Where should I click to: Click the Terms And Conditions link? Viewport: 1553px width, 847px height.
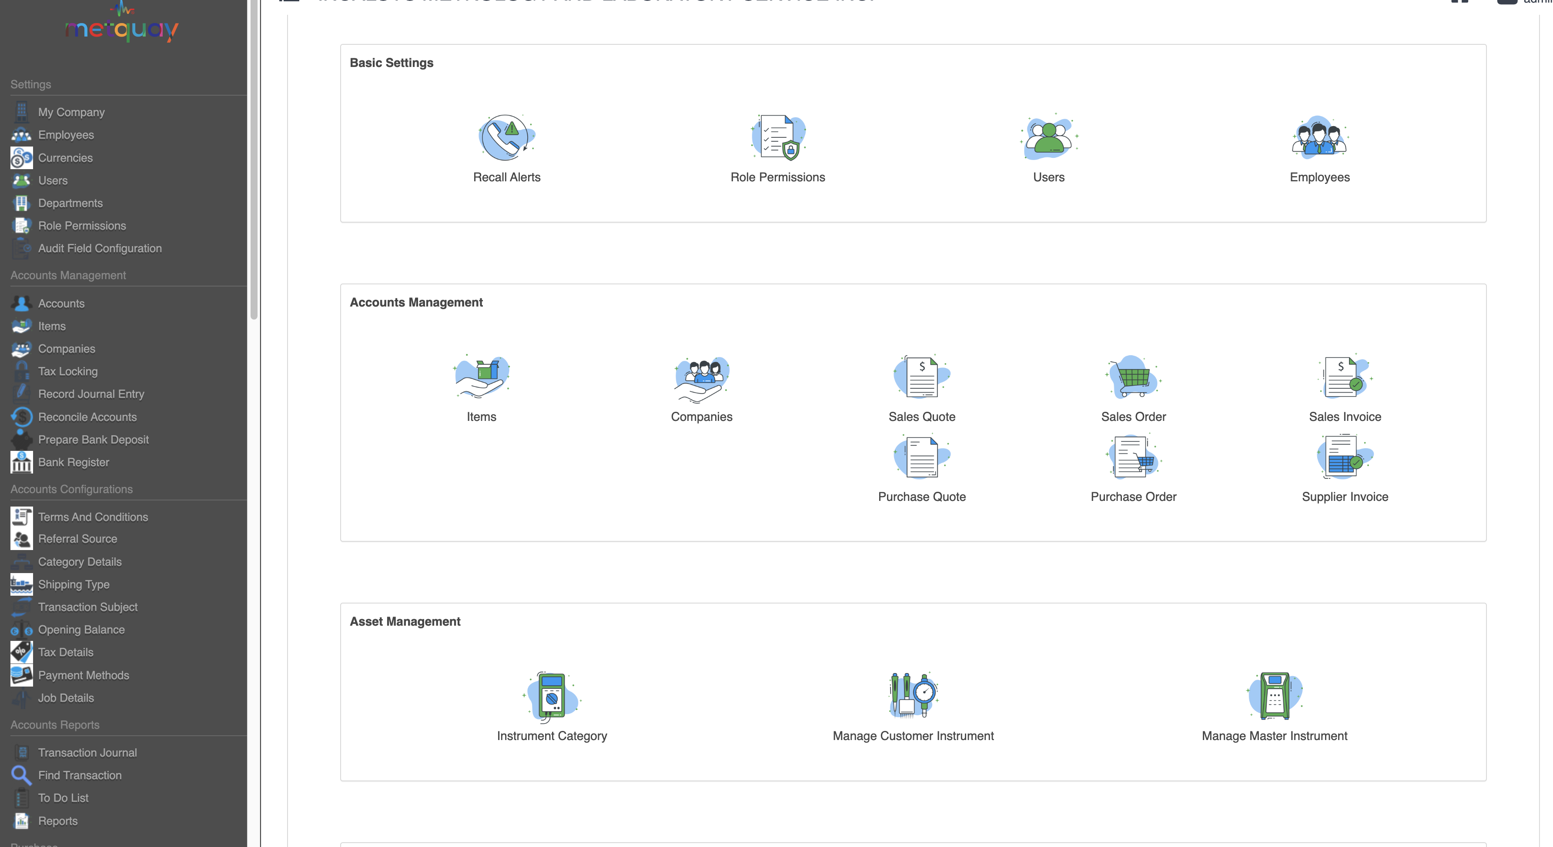tap(93, 517)
